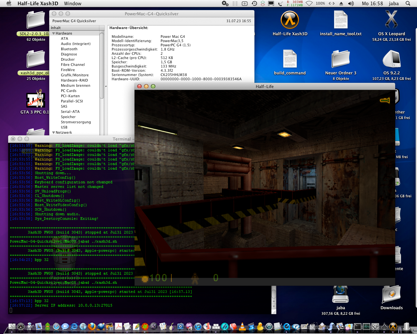Open Dashboard gauge icon in Dock
This screenshot has height=334, width=417.
click(21, 326)
